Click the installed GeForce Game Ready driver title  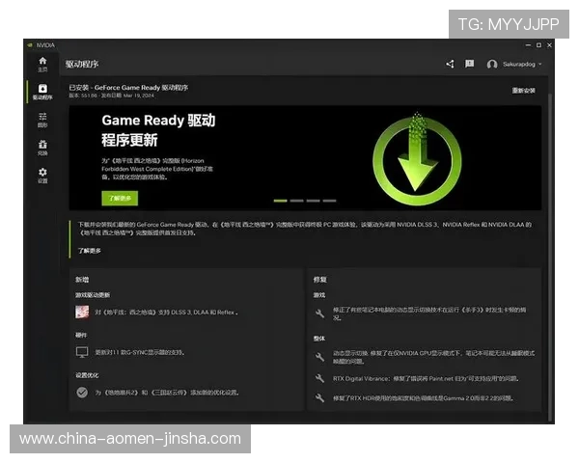click(x=128, y=88)
